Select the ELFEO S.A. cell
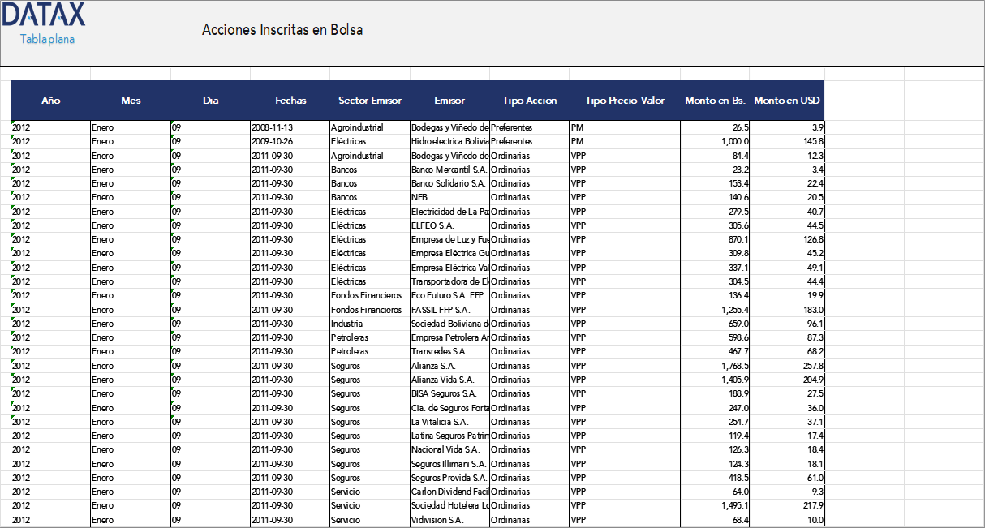The image size is (985, 528). 449,225
